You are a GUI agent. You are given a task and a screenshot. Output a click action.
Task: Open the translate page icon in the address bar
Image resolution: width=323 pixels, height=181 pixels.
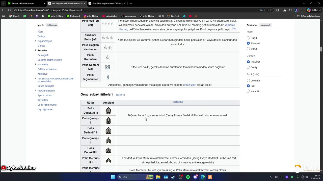pyautogui.click(x=261, y=10)
